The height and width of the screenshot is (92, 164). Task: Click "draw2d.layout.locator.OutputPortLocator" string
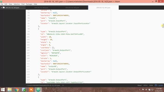coord(71,72)
